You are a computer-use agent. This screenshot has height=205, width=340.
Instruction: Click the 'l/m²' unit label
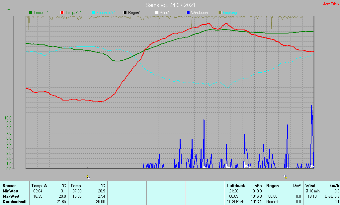click(x=297, y=186)
